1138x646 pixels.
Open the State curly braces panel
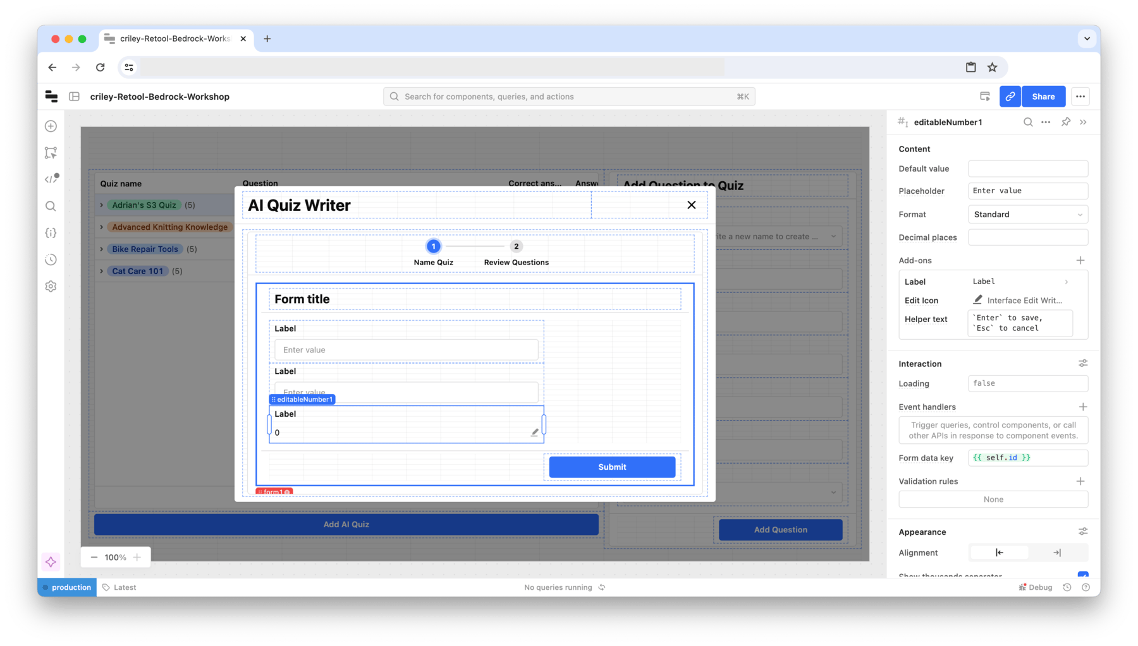51,233
